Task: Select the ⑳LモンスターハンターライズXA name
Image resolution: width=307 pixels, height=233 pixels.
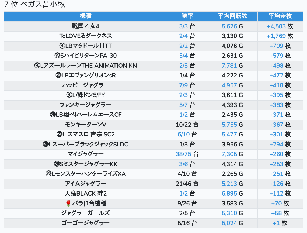Action: tap(86, 174)
